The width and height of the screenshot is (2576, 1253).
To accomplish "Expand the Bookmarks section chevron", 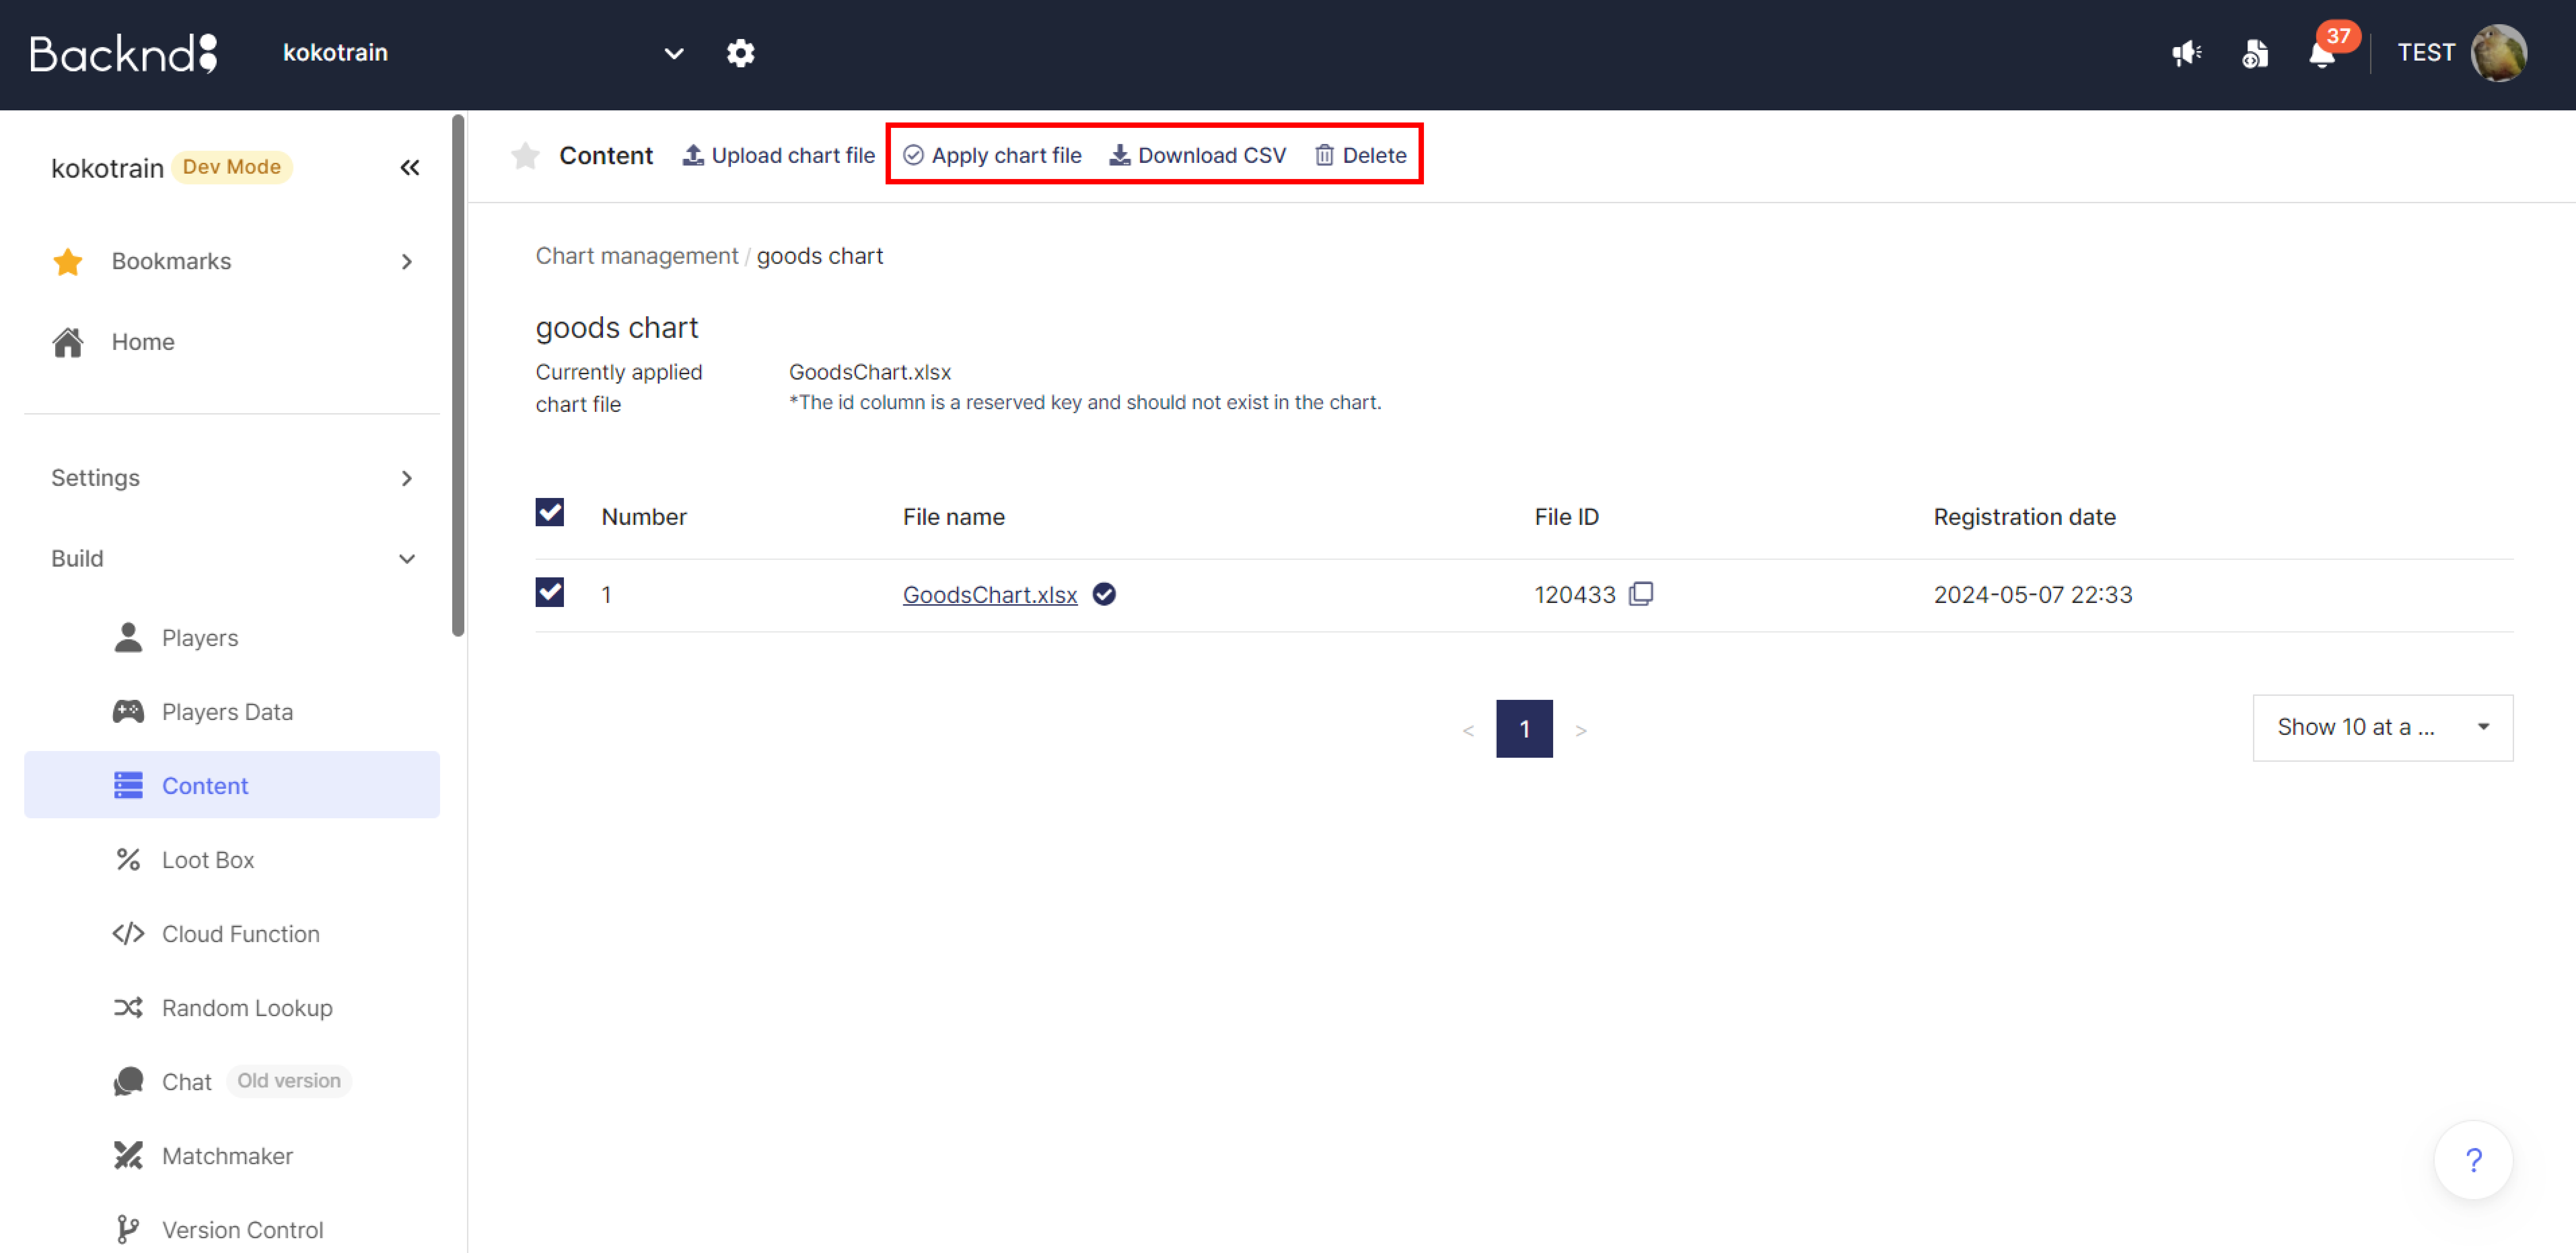I will [x=407, y=262].
